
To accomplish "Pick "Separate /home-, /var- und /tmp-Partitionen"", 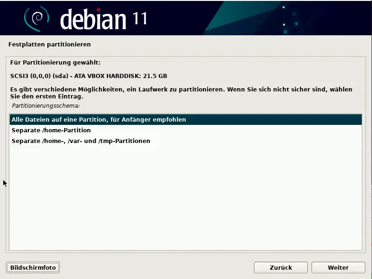I will tap(81, 141).
